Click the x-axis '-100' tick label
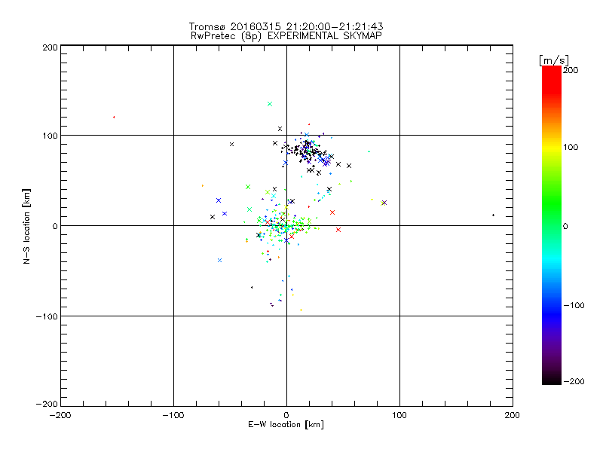603x452 pixels. [173, 415]
